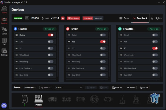
Task: Click the red firmware settings gear icon
Action: (x=63, y=18)
